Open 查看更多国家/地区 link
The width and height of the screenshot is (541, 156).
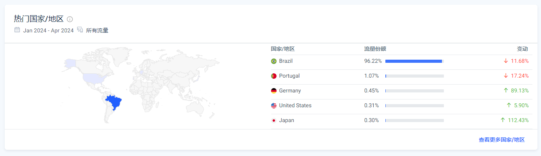(502, 140)
